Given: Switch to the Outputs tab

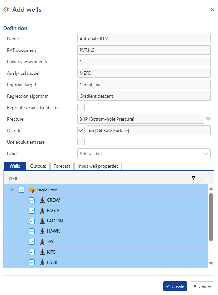Looking at the screenshot, I should (x=38, y=166).
